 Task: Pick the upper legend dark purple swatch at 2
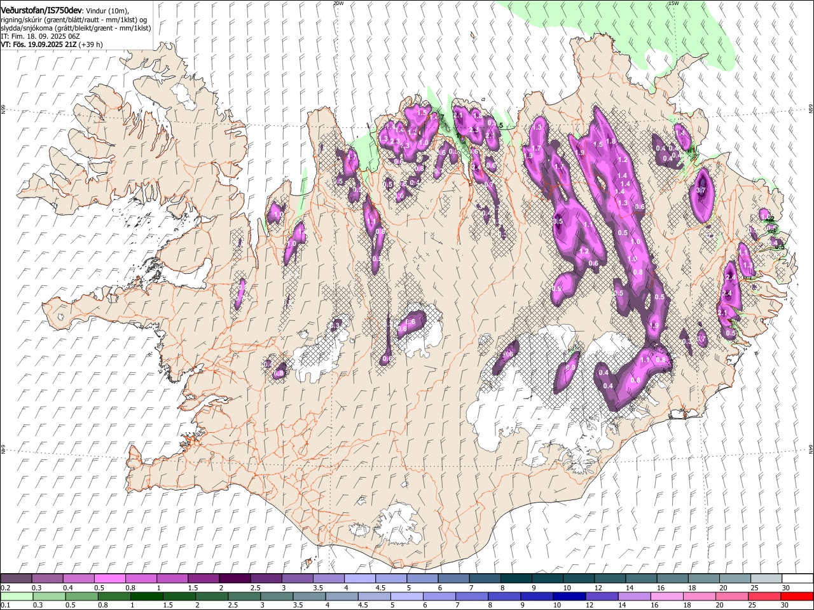(234, 578)
